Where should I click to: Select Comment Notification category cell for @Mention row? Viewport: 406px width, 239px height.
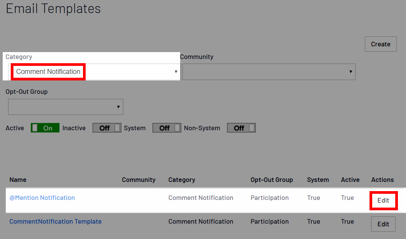(x=201, y=198)
